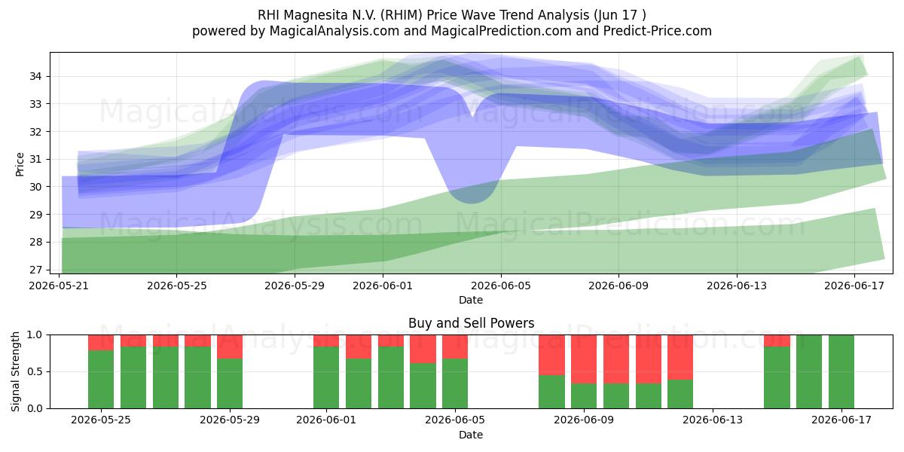The width and height of the screenshot is (904, 452).
Task: Click price chart date tick 2026-06-05
Action: point(501,286)
